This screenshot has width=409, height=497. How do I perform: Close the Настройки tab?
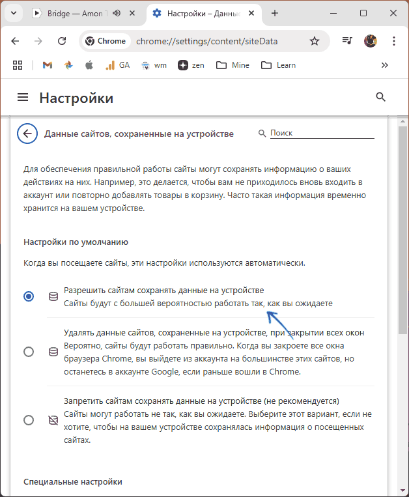[251, 13]
